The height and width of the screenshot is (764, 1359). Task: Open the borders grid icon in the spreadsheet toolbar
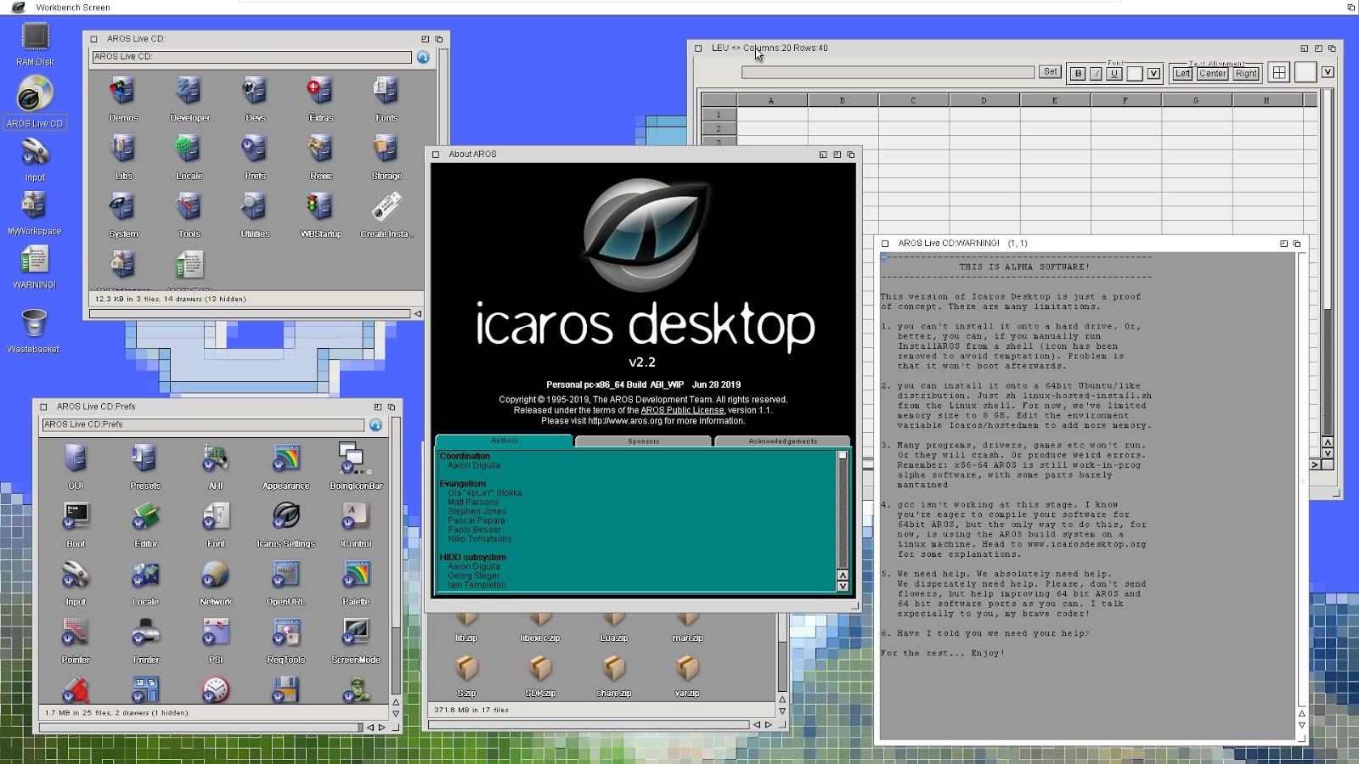click(1278, 73)
